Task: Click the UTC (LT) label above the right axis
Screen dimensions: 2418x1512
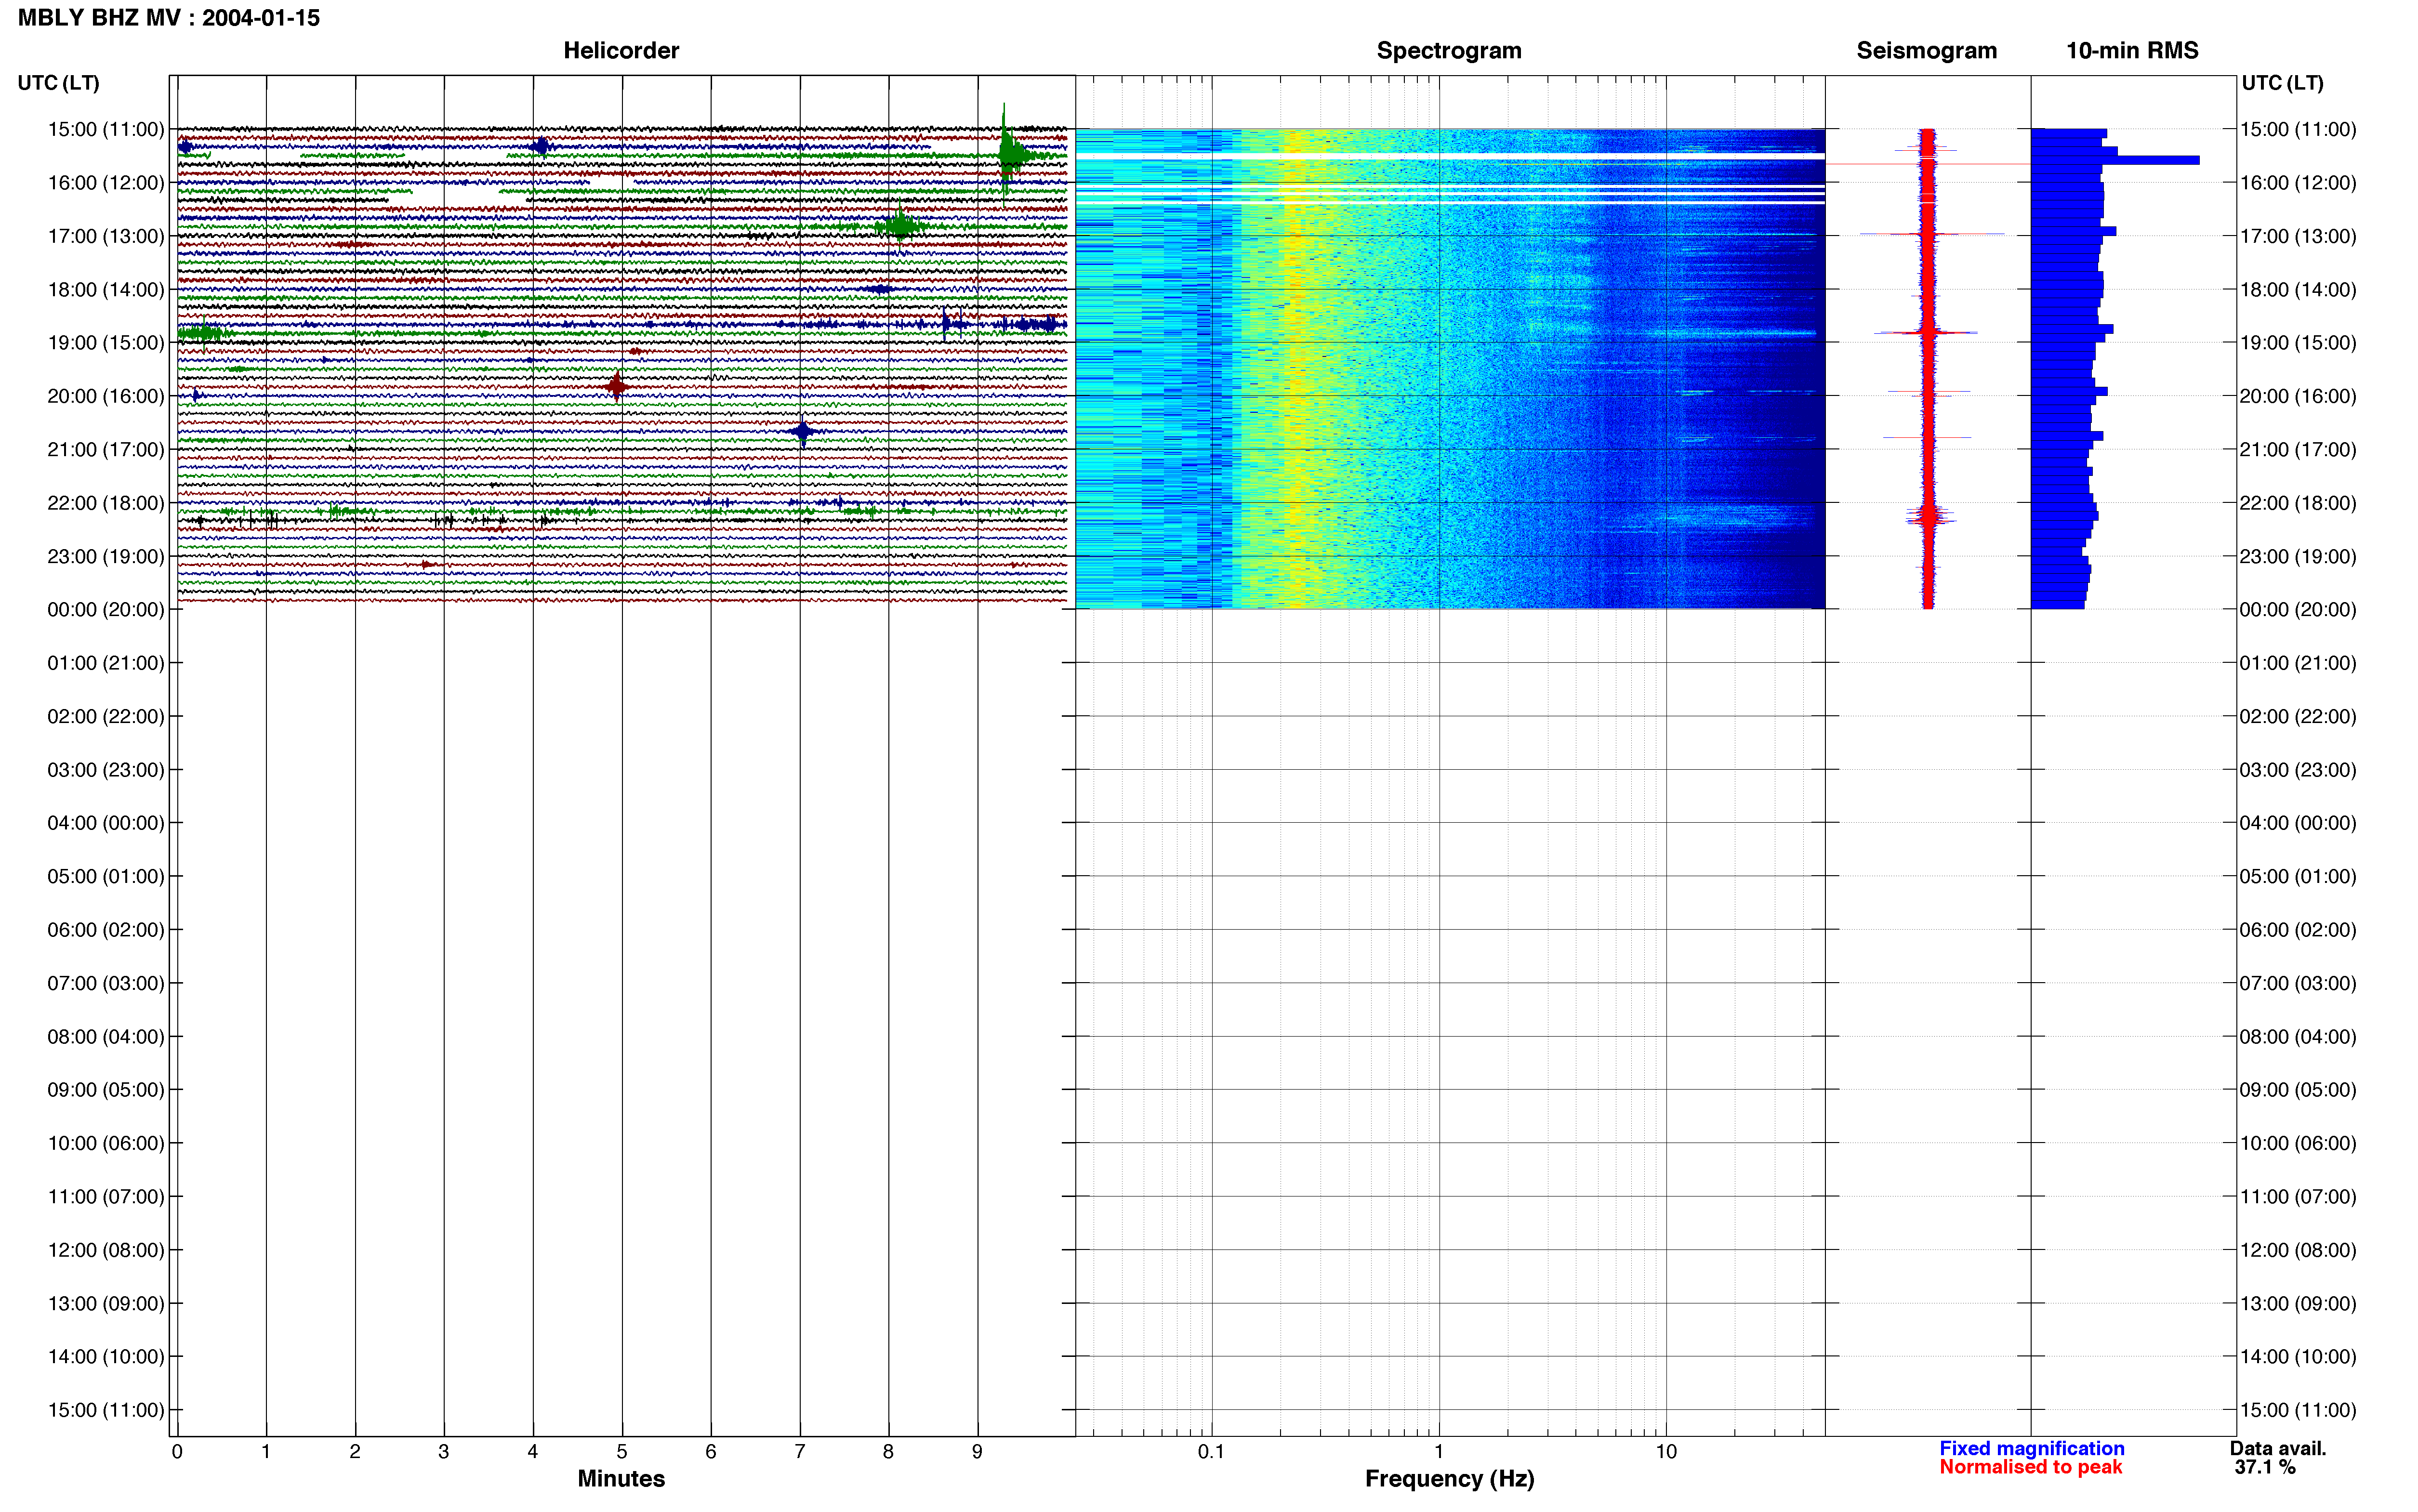Action: pyautogui.click(x=2282, y=83)
